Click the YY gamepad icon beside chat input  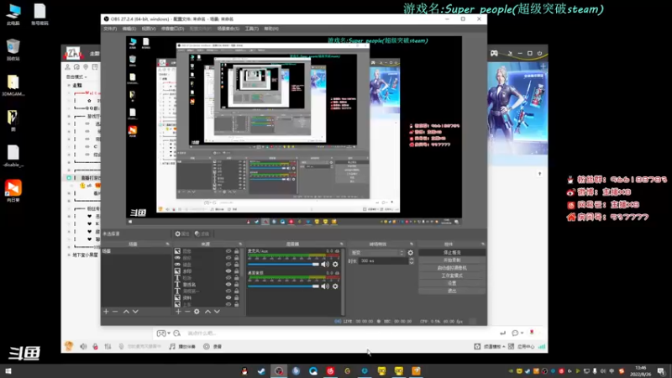[x=161, y=333]
